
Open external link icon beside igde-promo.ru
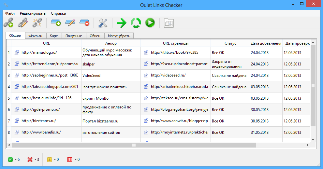[x=17, y=109]
